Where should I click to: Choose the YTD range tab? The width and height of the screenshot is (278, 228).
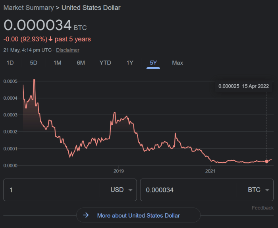(105, 63)
